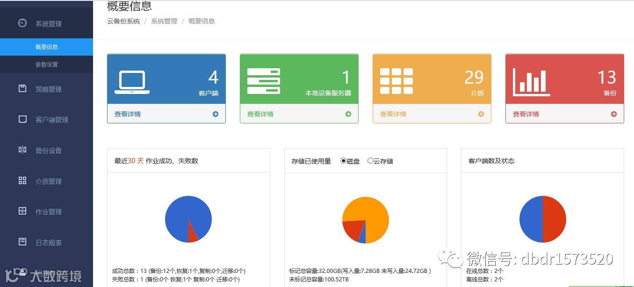634x287 pixels.
Task: Click the 客户端数及状态 panel title
Action: tap(491, 161)
